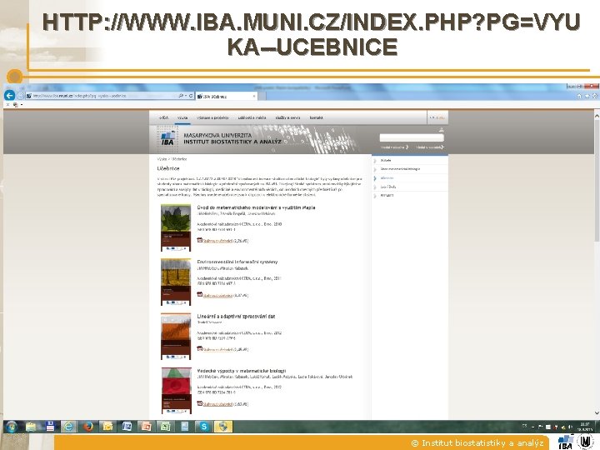Open Excel from the taskbar

click(x=165, y=427)
